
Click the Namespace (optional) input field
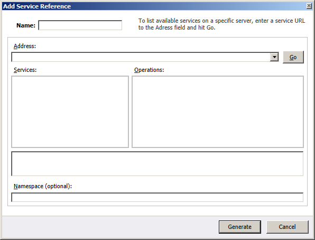coord(157,197)
